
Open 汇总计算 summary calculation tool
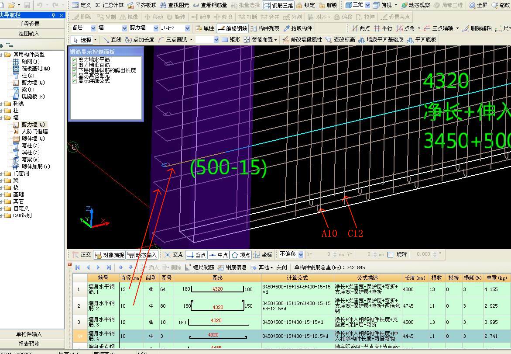(x=109, y=5)
